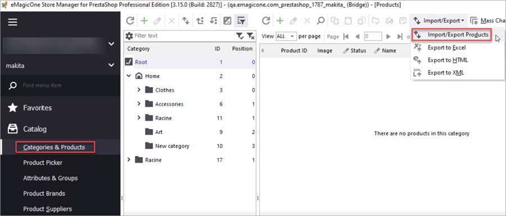This screenshot has width=506, height=216.
Task: Add a new category with green plus
Action: [x=144, y=21]
